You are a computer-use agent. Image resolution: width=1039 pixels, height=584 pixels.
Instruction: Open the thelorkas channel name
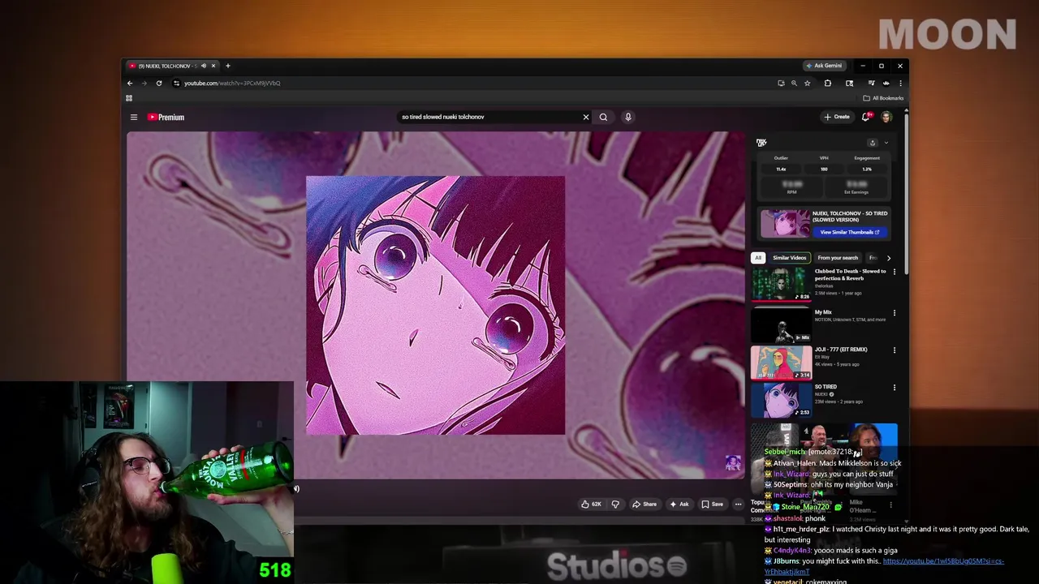tap(824, 286)
